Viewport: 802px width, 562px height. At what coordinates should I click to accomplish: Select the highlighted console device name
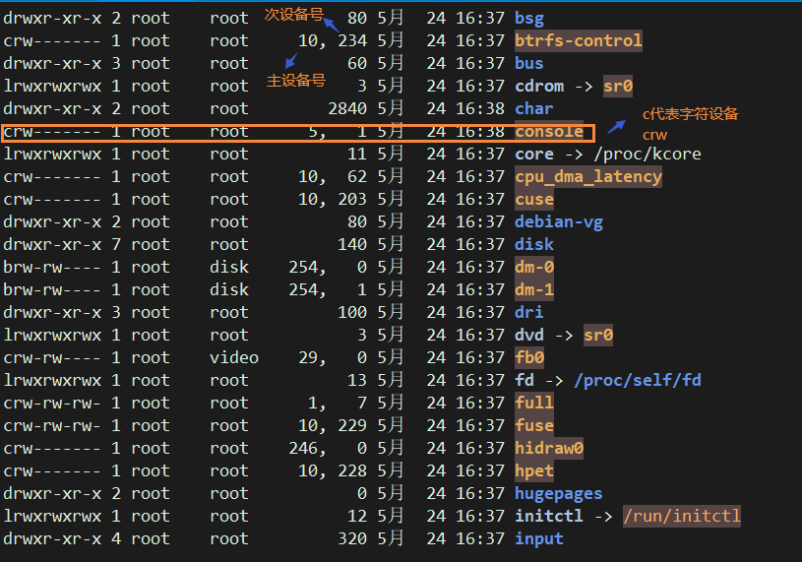tap(549, 131)
